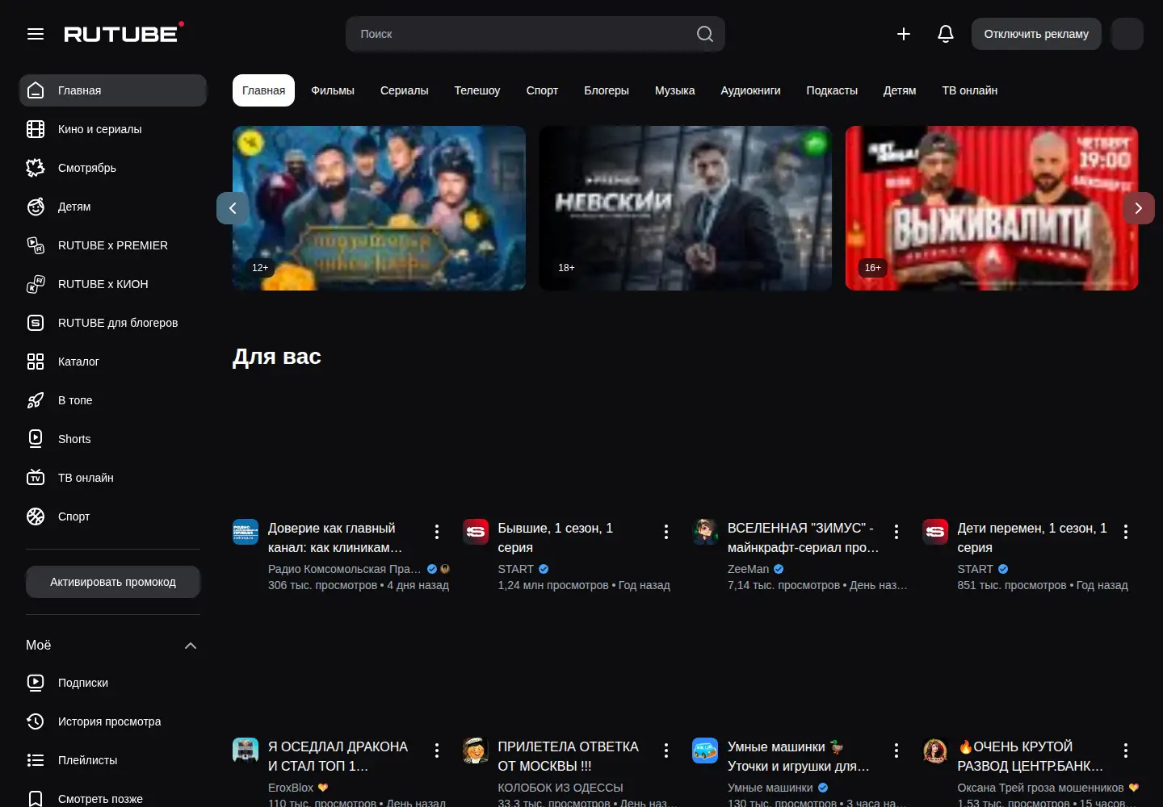Click the Детям face icon in sidebar
The image size is (1163, 807).
pyautogui.click(x=36, y=207)
